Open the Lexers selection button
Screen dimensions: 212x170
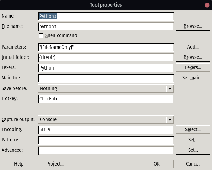(192, 67)
